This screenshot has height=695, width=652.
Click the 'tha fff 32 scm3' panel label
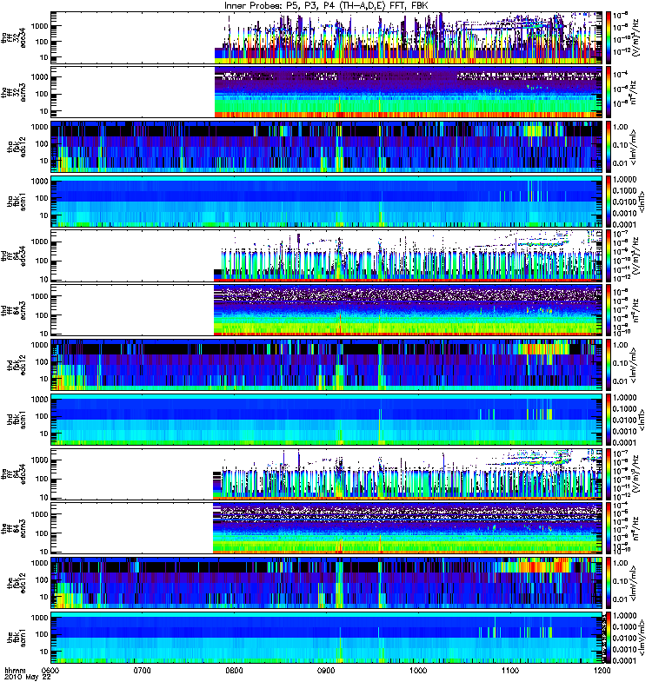click(13, 92)
